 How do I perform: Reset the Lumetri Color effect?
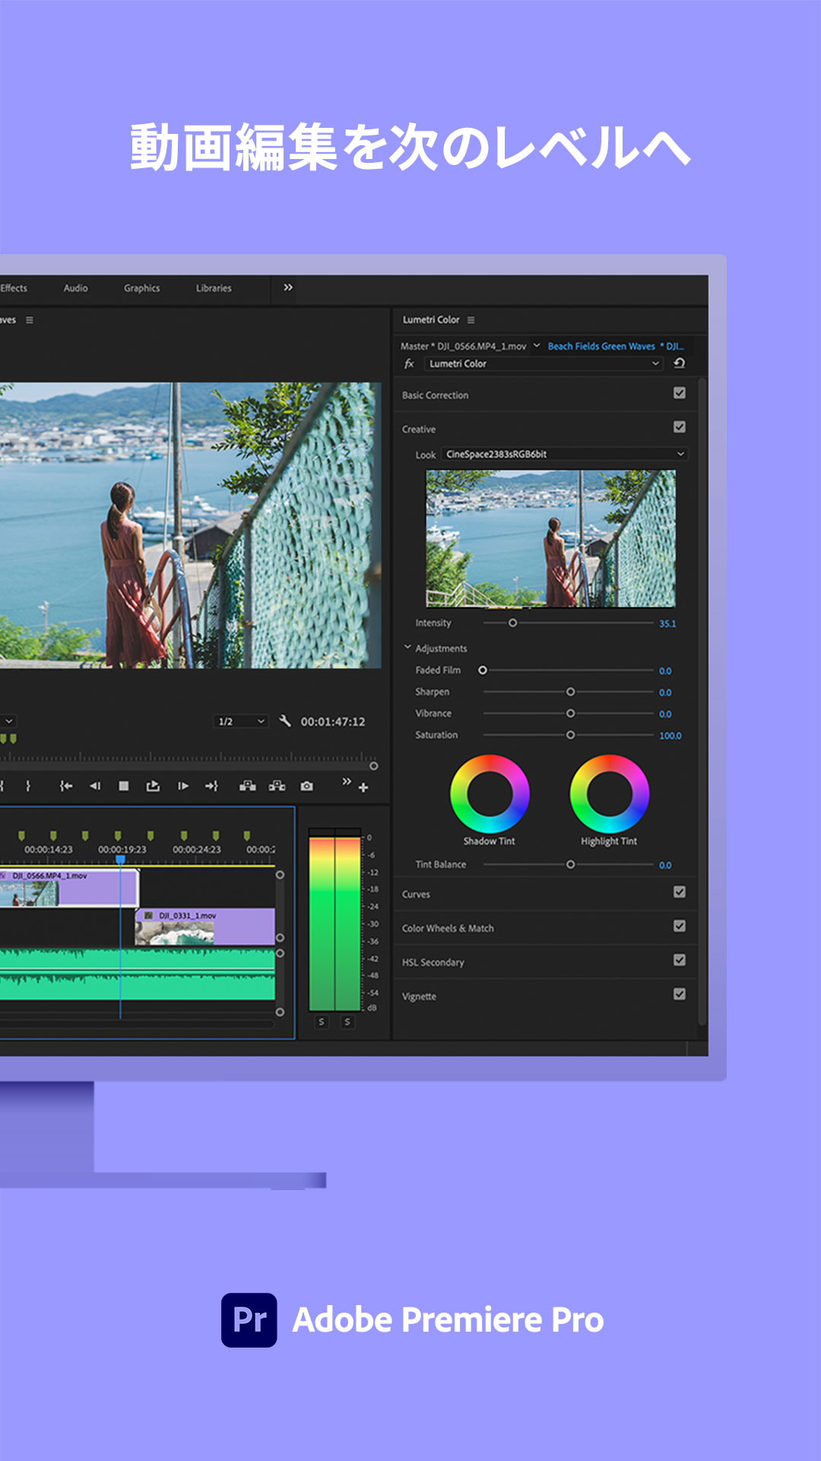[x=680, y=364]
